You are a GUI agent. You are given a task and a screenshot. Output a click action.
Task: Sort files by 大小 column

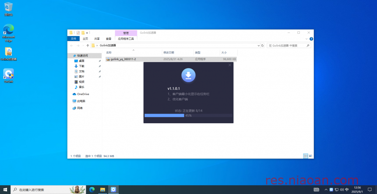pyautogui.click(x=229, y=53)
